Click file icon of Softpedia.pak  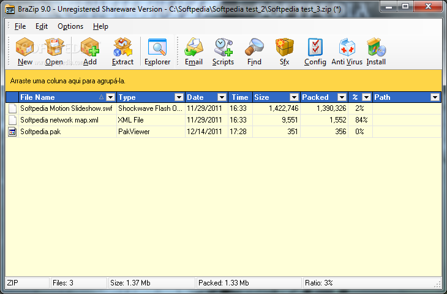(12, 132)
